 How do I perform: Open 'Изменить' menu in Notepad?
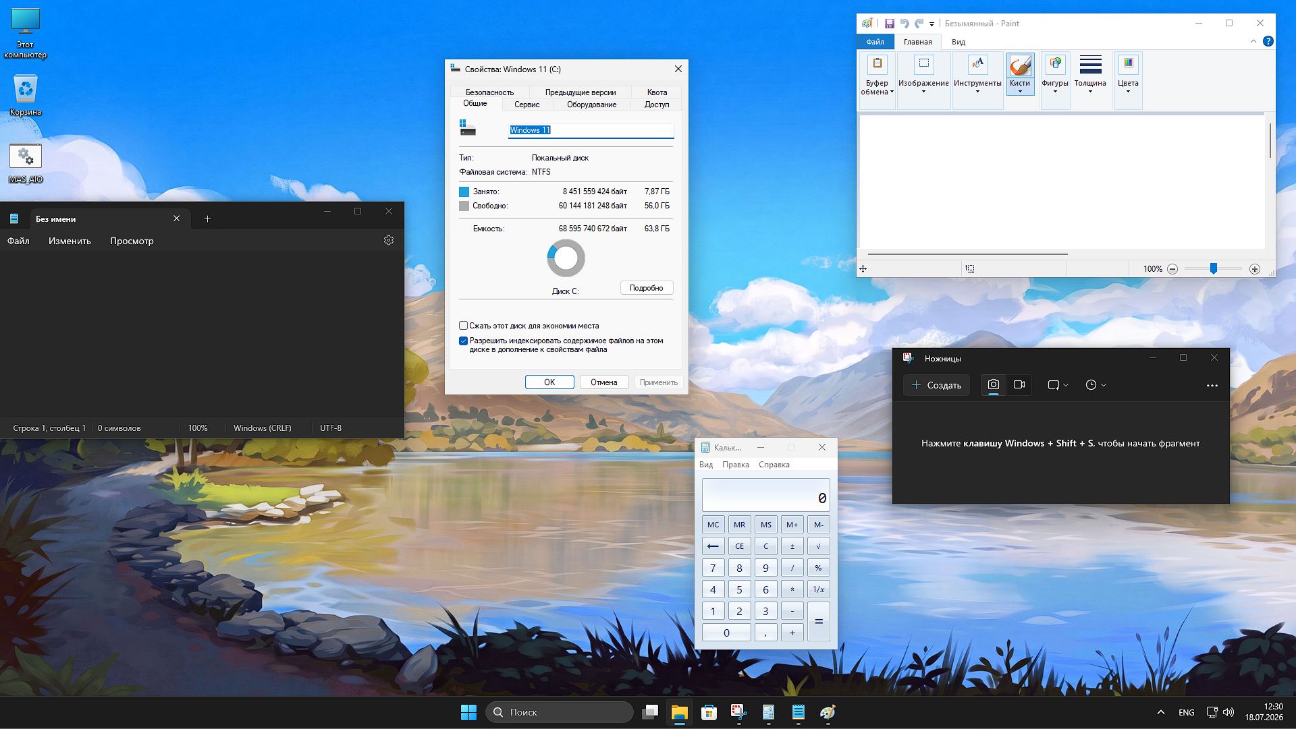tap(70, 241)
